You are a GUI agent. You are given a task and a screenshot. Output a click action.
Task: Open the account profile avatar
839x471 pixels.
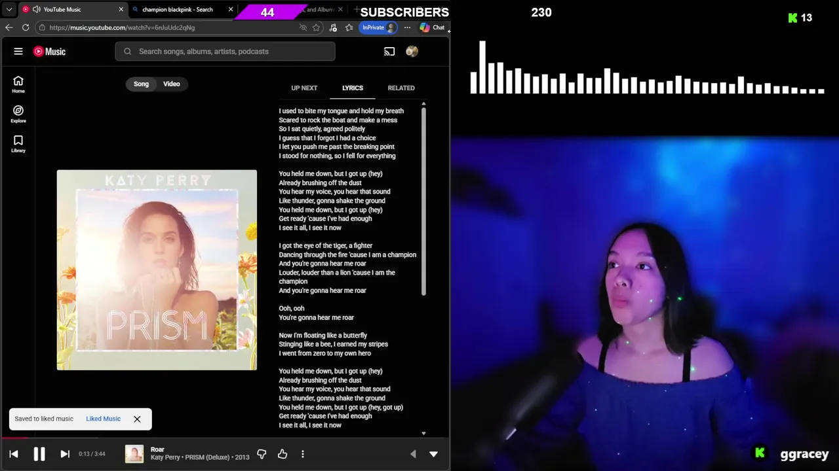tap(412, 52)
